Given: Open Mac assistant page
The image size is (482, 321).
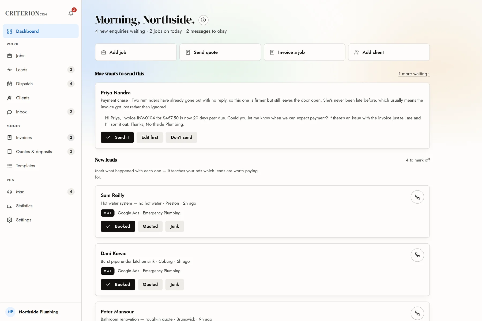Looking at the screenshot, I should tap(41, 192).
